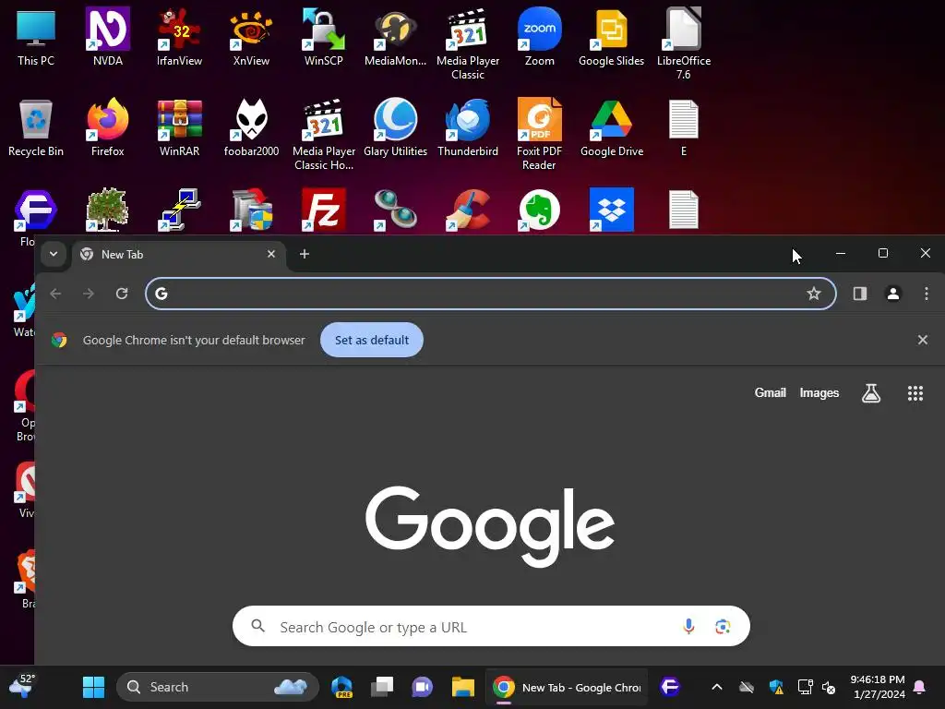Open a new tab with plus button

pos(305,254)
